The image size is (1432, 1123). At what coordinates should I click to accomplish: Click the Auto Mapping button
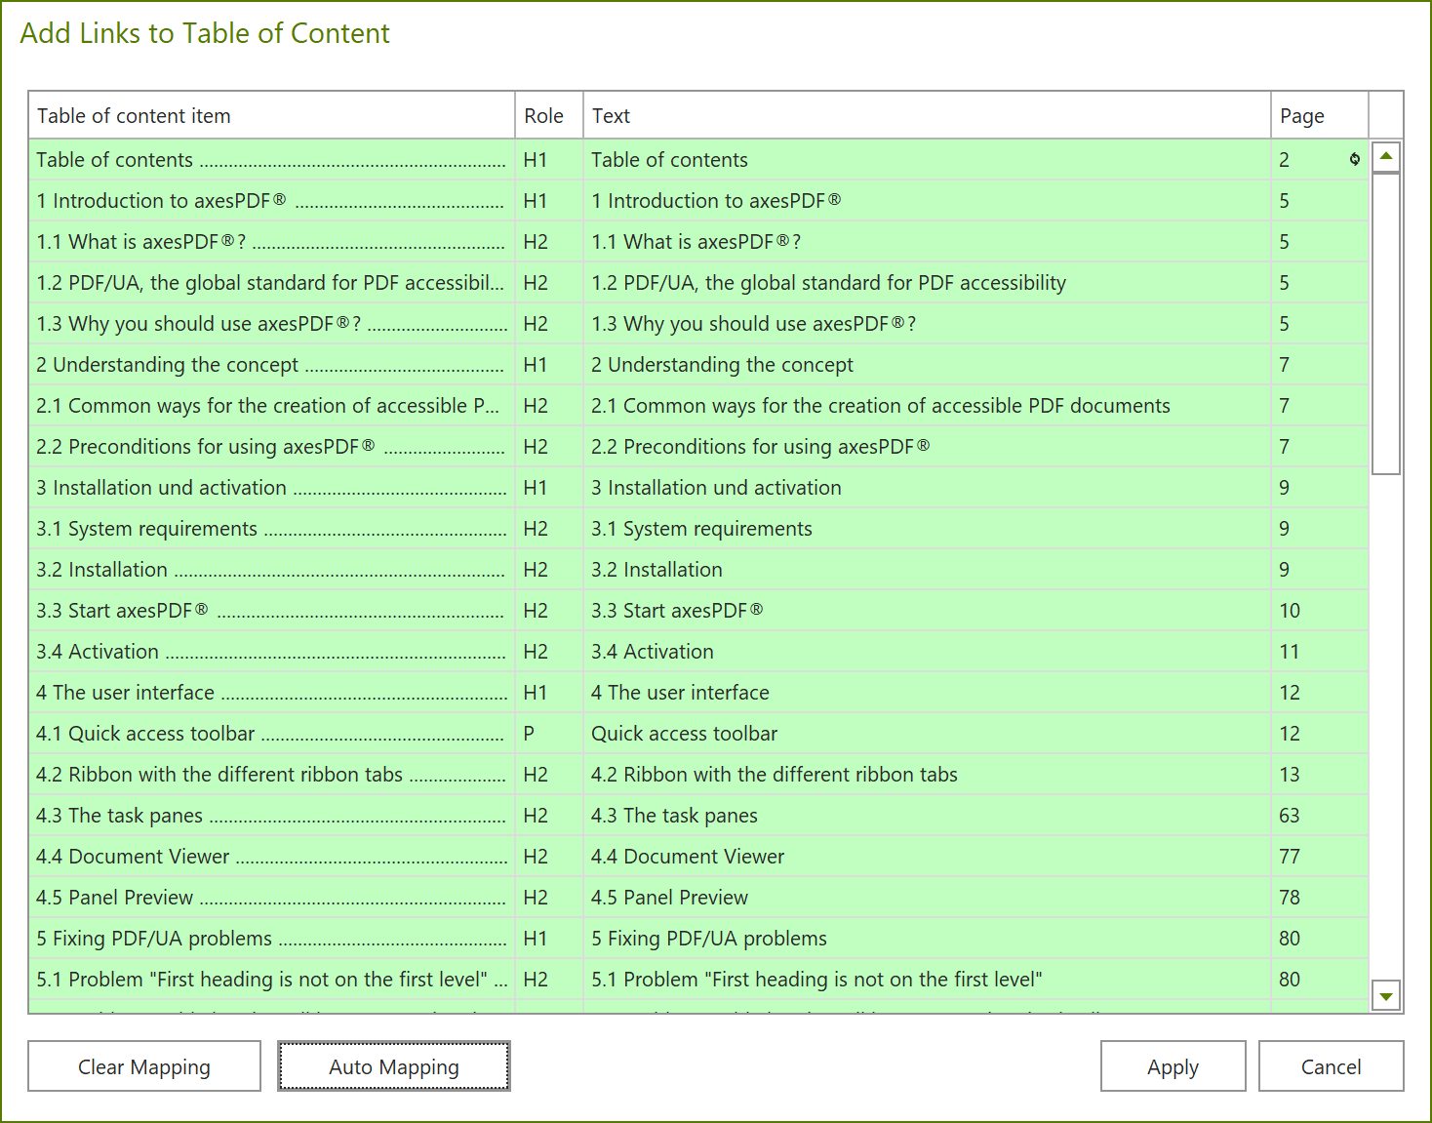(394, 1066)
